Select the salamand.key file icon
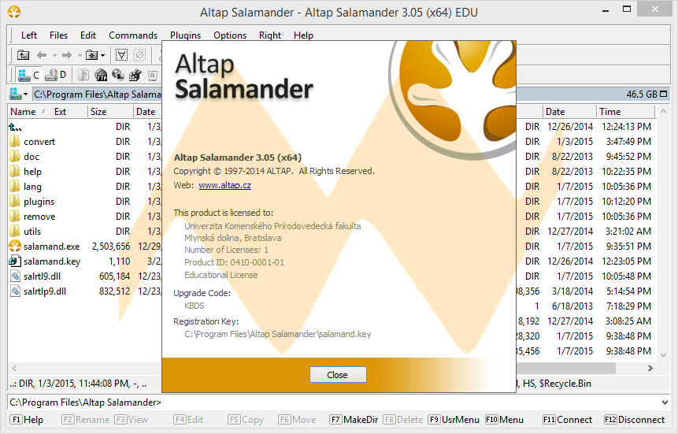This screenshot has width=678, height=434. tap(15, 262)
